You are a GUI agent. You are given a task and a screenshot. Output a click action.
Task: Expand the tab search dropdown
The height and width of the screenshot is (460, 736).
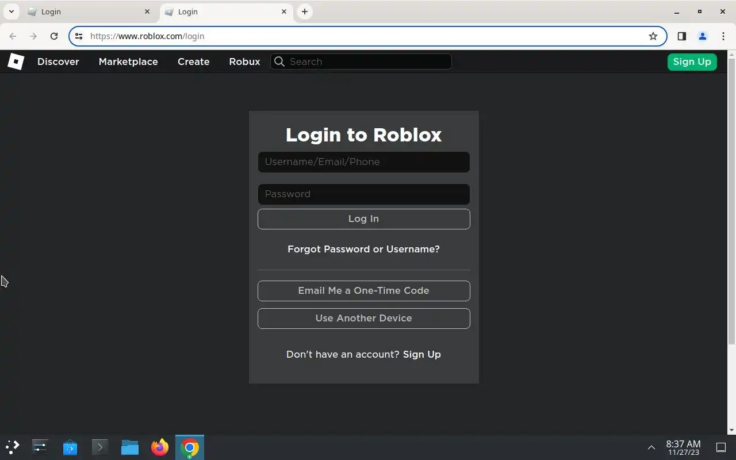click(x=11, y=11)
